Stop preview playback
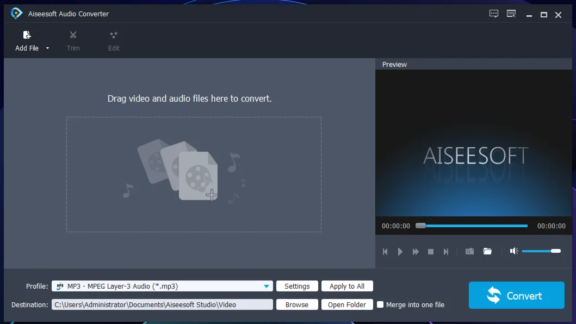This screenshot has height=324, width=576. (x=431, y=252)
